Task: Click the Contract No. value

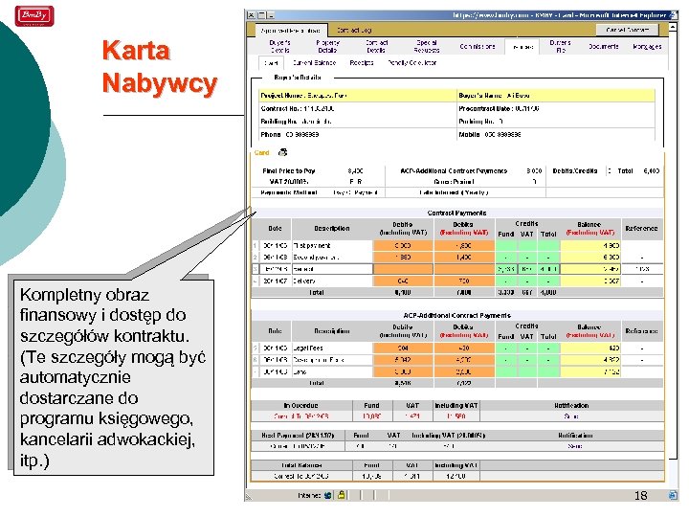Action: 319,108
